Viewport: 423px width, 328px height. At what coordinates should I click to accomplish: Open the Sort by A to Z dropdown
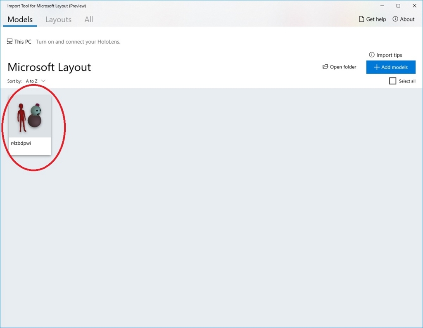[36, 81]
